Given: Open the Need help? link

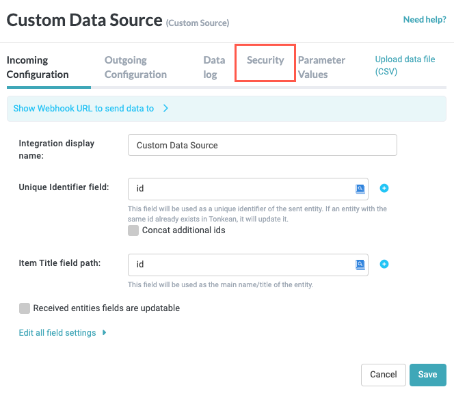Looking at the screenshot, I should click(425, 20).
